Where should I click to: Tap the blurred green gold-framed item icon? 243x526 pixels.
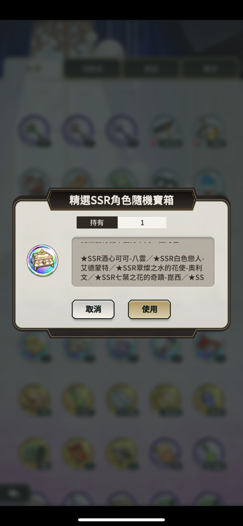pos(34,452)
